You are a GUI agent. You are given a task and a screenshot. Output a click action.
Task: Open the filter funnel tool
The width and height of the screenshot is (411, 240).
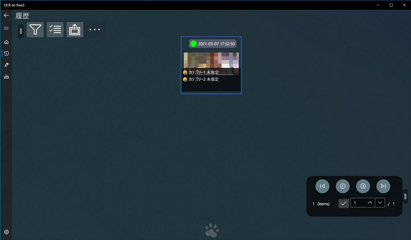[35, 30]
